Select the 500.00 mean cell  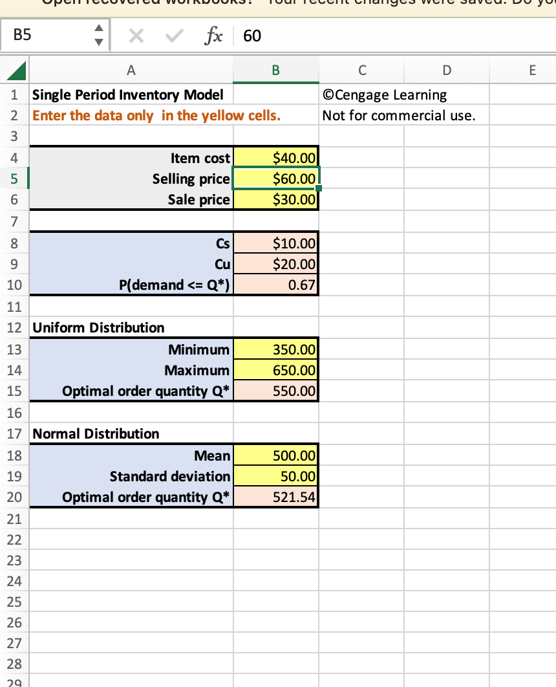click(x=276, y=455)
